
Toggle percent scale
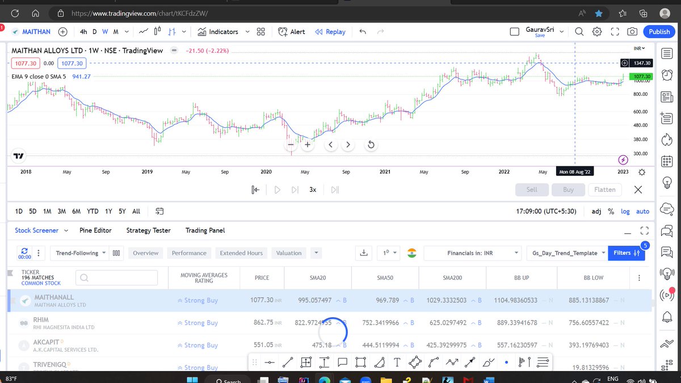(611, 211)
